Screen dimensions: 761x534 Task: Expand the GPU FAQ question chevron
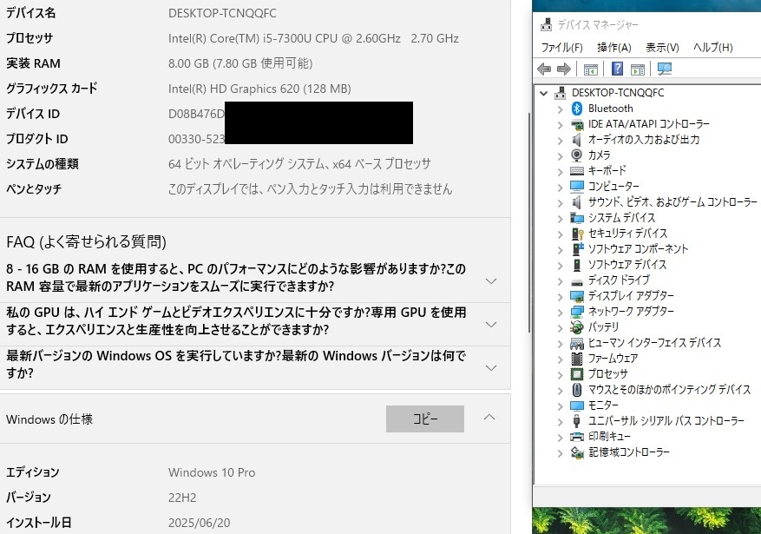point(491,324)
